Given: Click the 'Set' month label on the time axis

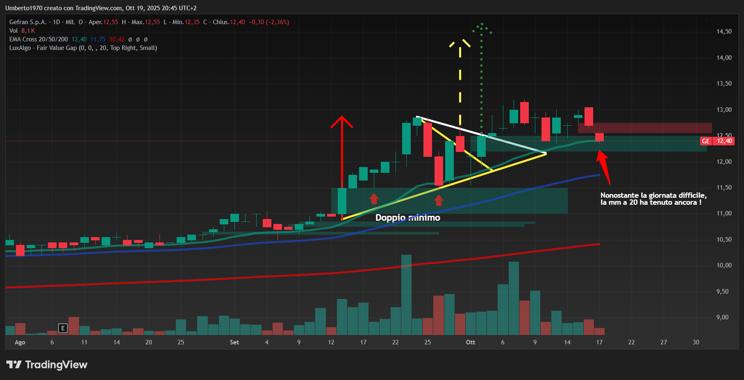Looking at the screenshot, I should pyautogui.click(x=234, y=342).
